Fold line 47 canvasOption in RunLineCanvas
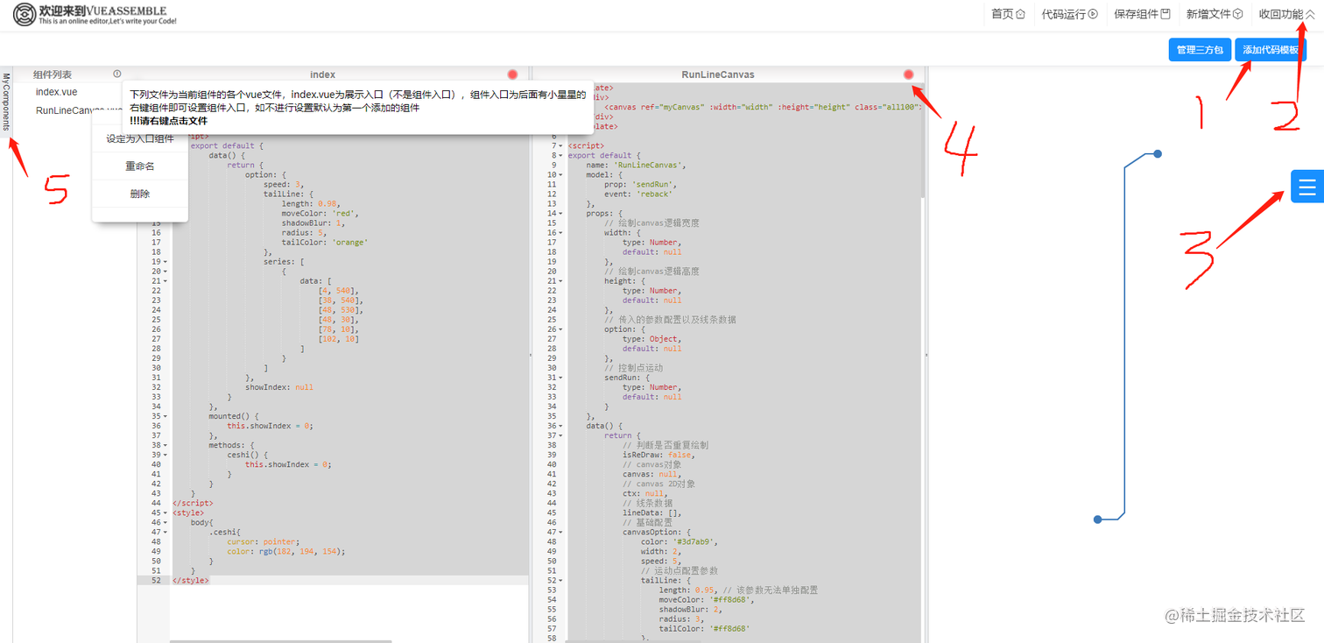 pyautogui.click(x=561, y=532)
